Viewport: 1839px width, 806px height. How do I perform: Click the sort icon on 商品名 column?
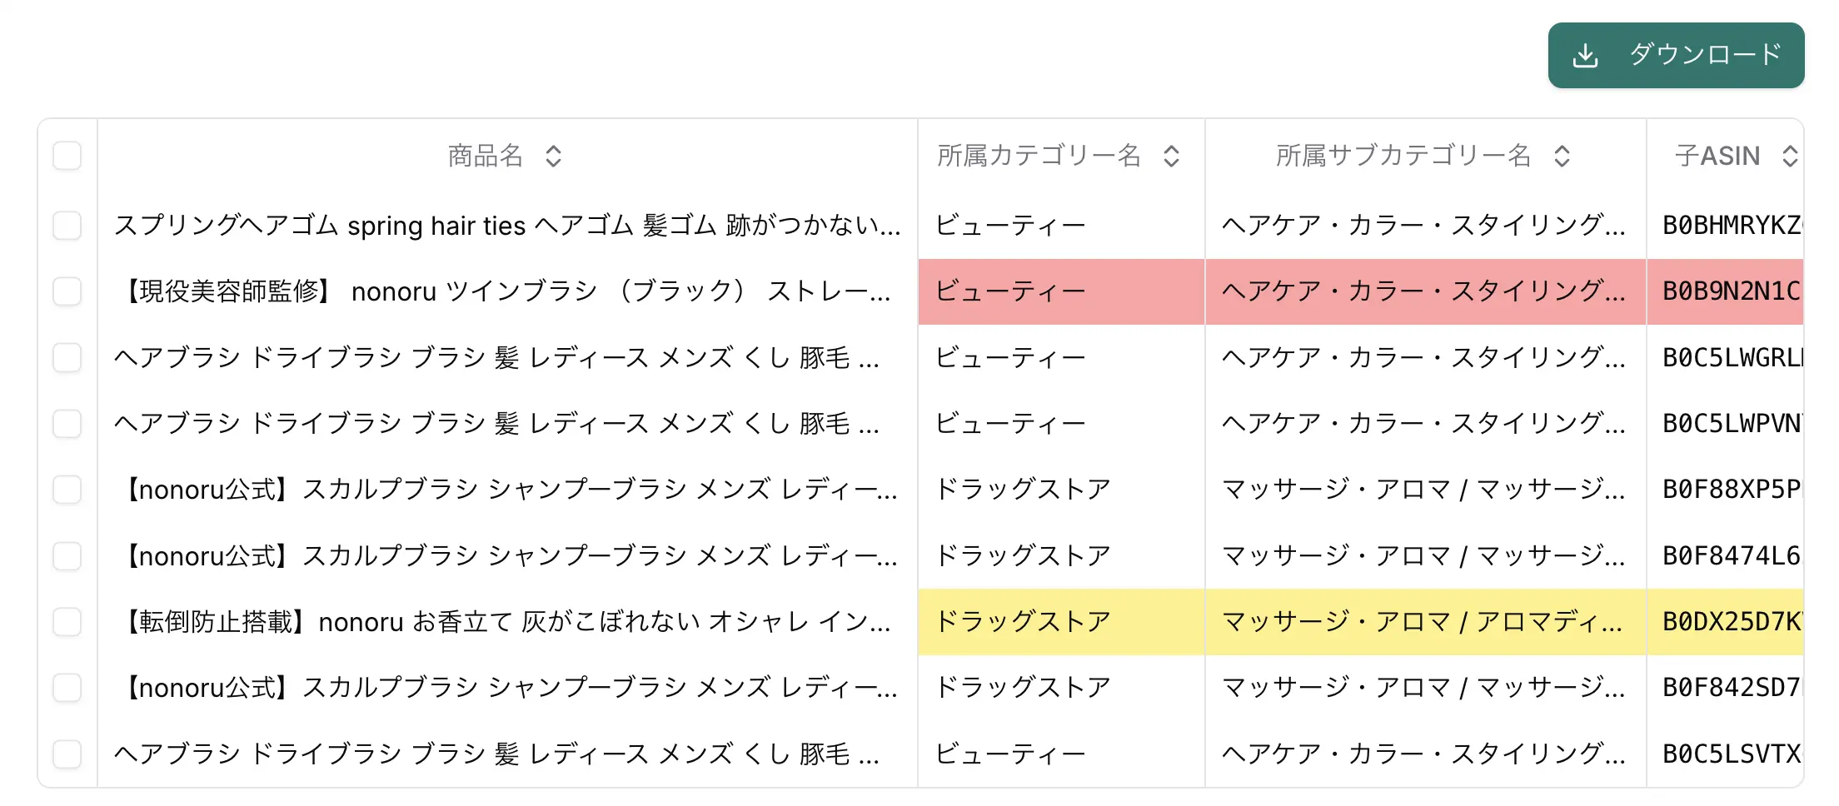(553, 156)
